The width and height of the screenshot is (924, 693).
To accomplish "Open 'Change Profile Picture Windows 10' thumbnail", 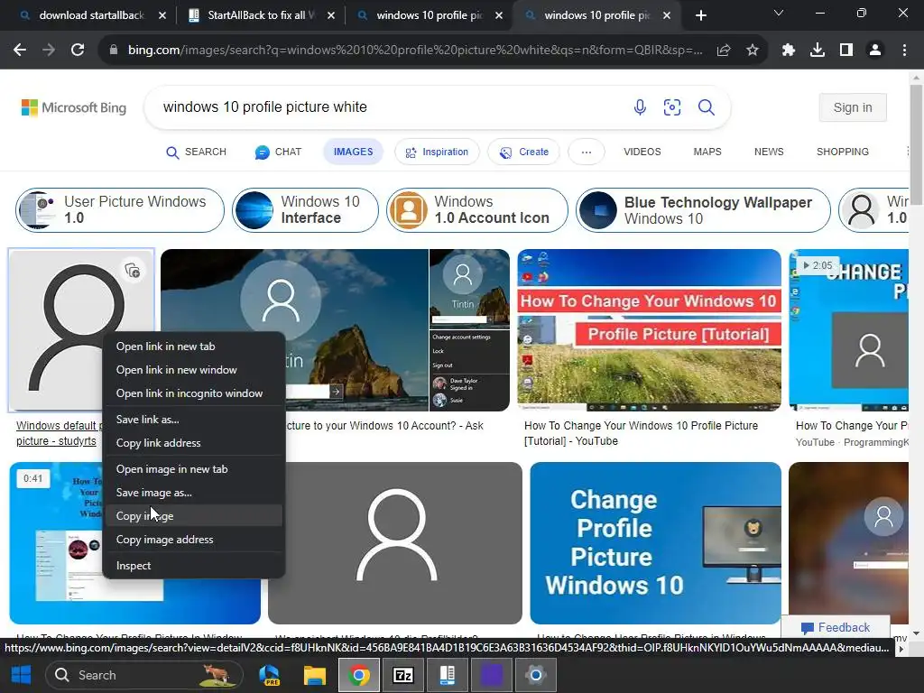I will pyautogui.click(x=655, y=542).
